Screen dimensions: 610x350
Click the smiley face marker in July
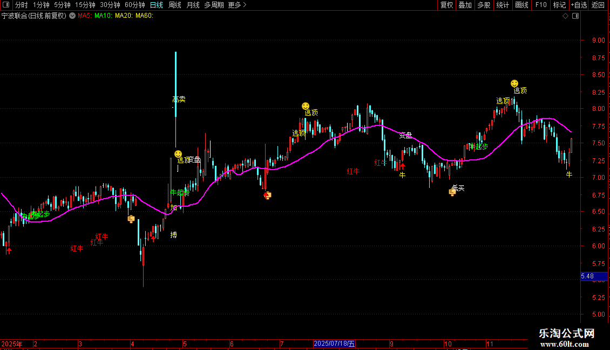306,106
